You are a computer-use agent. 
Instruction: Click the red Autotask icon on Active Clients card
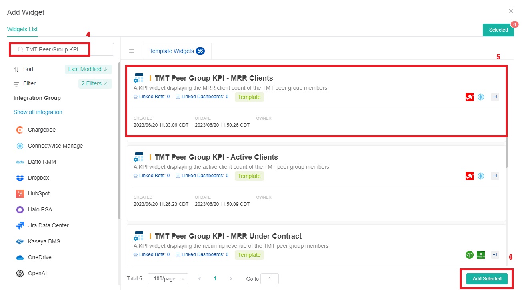point(470,176)
